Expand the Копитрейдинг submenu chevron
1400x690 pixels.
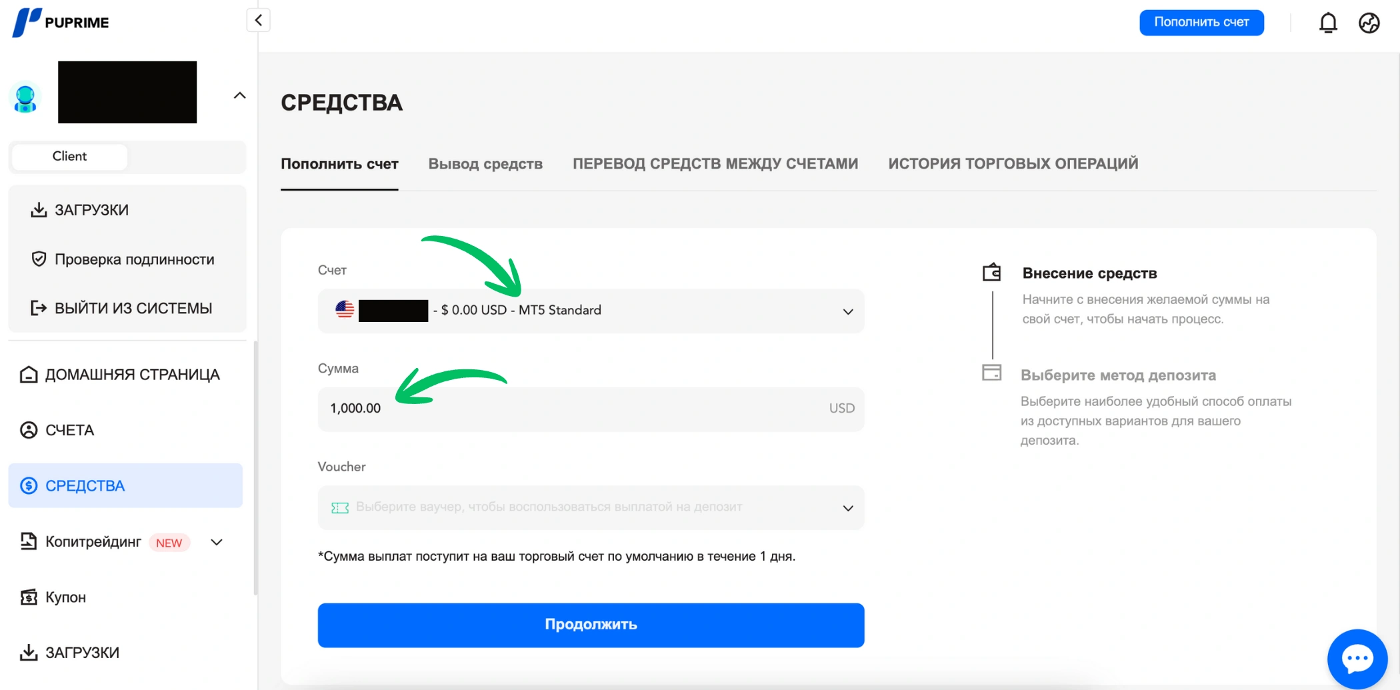coord(216,542)
